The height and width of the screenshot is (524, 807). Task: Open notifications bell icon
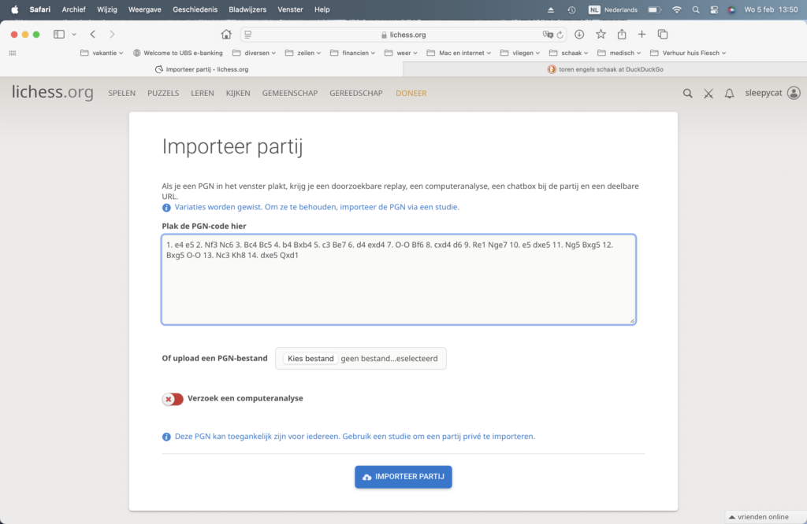coord(729,93)
